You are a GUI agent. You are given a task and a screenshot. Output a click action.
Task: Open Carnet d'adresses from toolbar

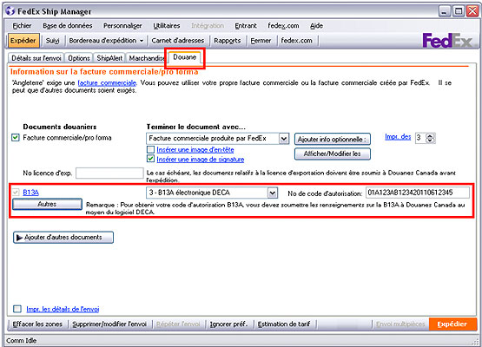[x=178, y=41]
